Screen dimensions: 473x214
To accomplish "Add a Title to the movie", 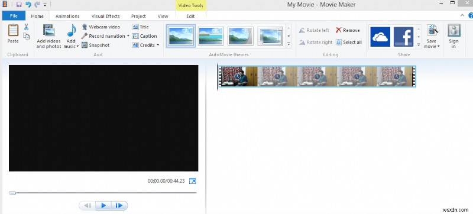I will [x=141, y=27].
